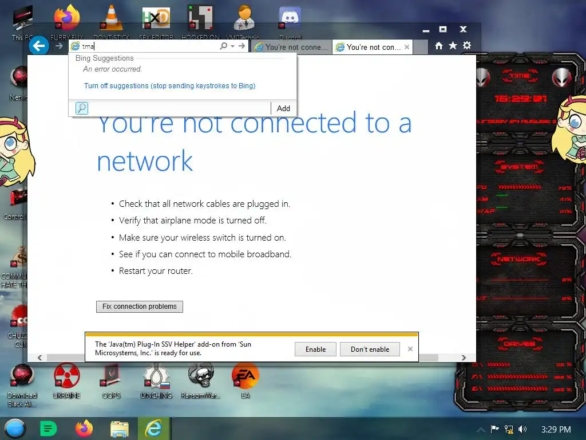This screenshot has height=440, width=586.
Task: Open Discord desktop icon
Action: 290,22
